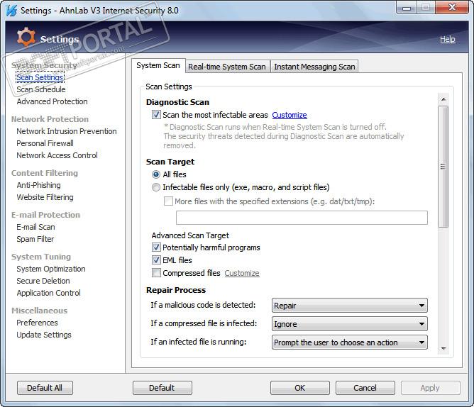Toggle Scan the most infectable areas checkbox
This screenshot has width=474, height=407.
[156, 115]
